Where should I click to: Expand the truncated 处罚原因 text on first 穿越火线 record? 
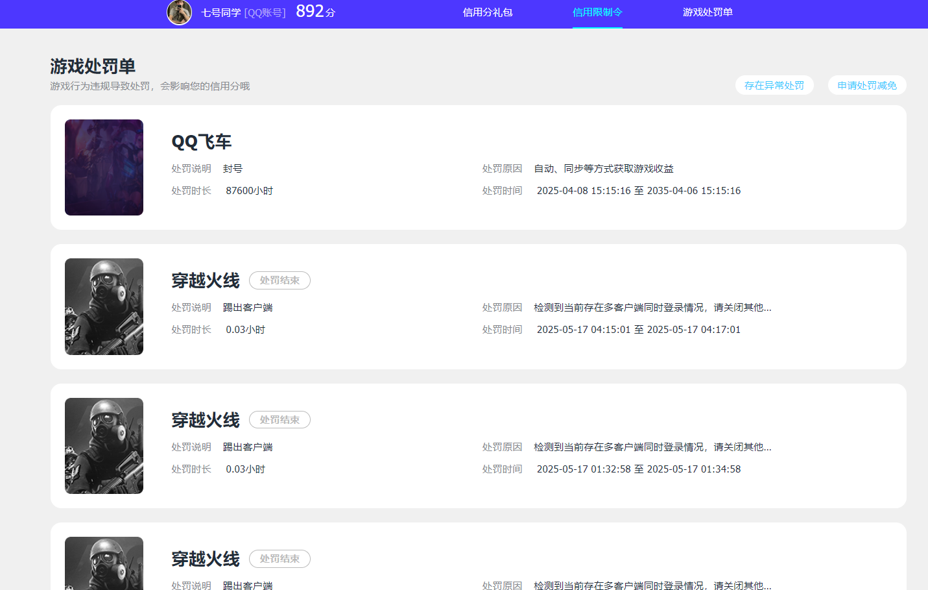pos(653,307)
